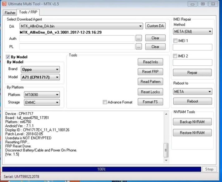Click the Backup NVRAM button

(x=192, y=122)
